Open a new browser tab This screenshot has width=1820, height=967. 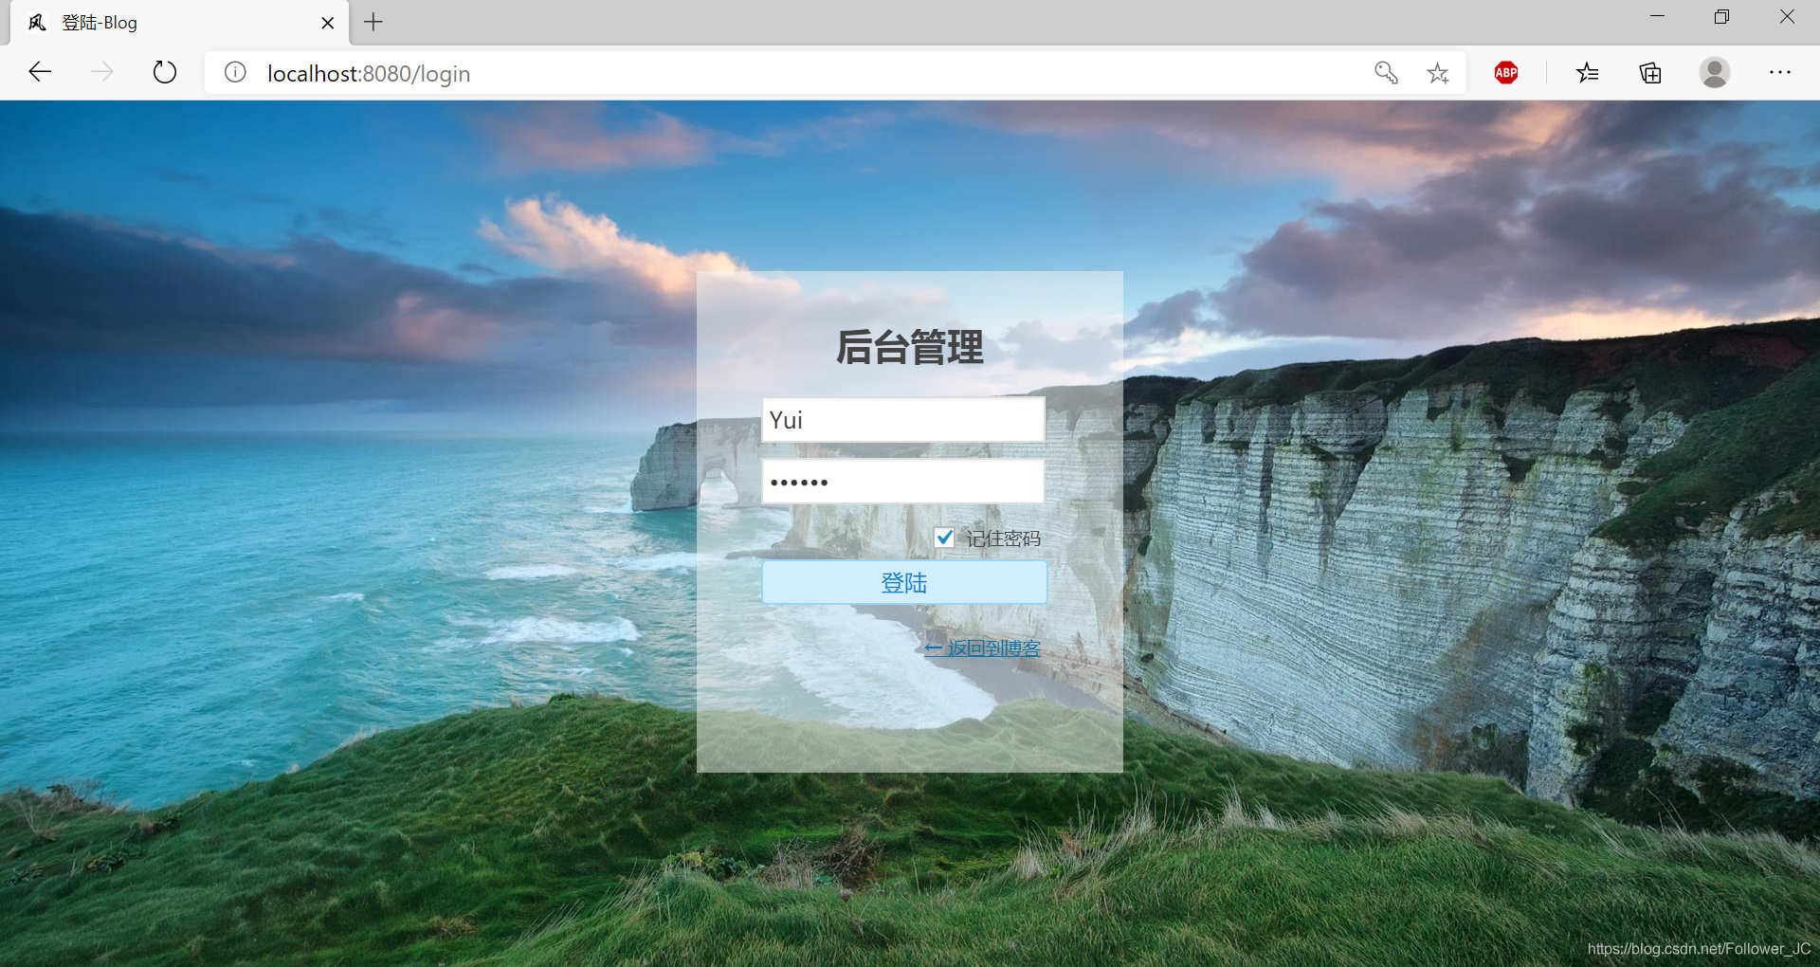tap(373, 22)
